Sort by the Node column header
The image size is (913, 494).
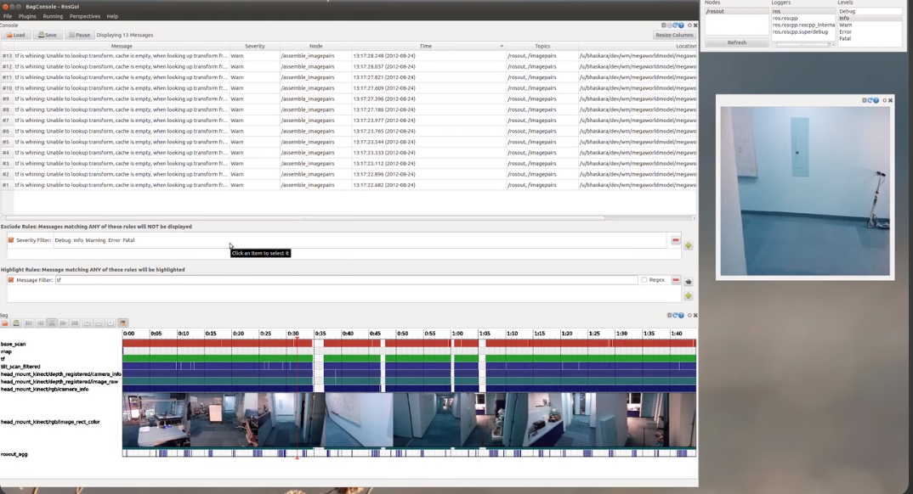[x=315, y=46]
